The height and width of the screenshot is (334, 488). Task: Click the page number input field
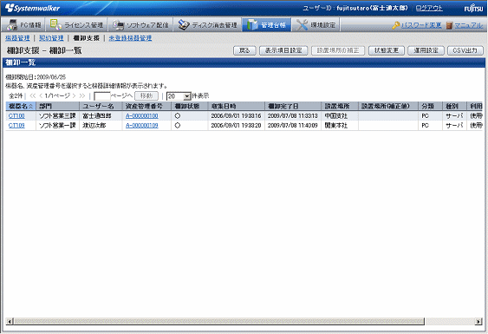[101, 96]
